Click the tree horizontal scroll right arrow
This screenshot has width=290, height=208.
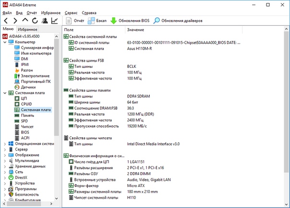[x=51, y=204]
